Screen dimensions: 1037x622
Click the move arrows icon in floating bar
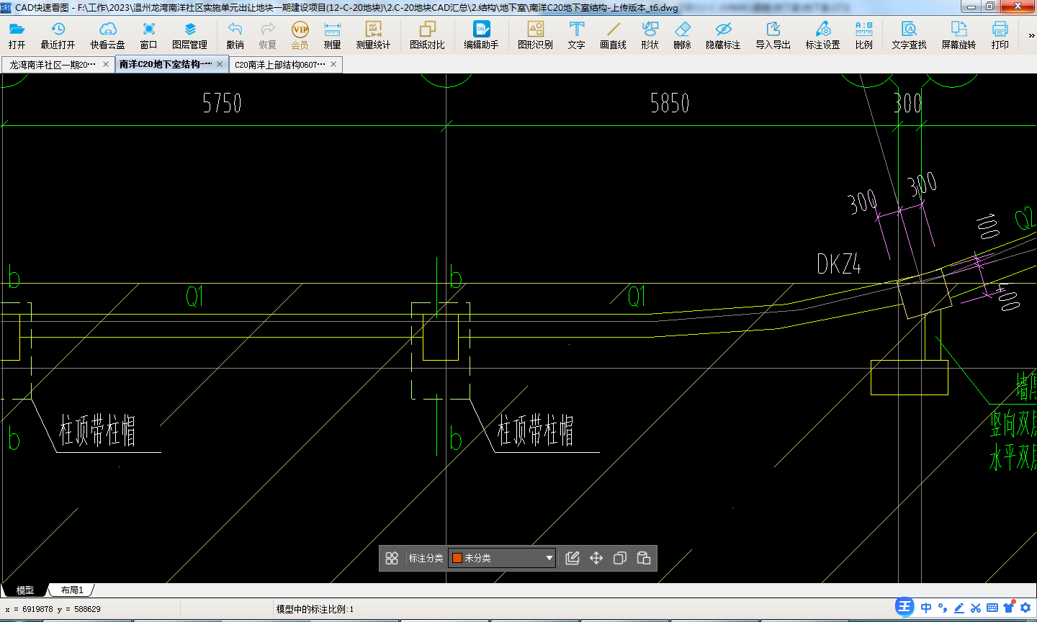(596, 558)
